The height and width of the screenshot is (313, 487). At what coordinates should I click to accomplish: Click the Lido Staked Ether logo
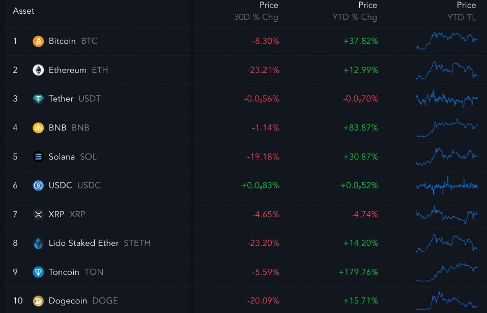[38, 243]
